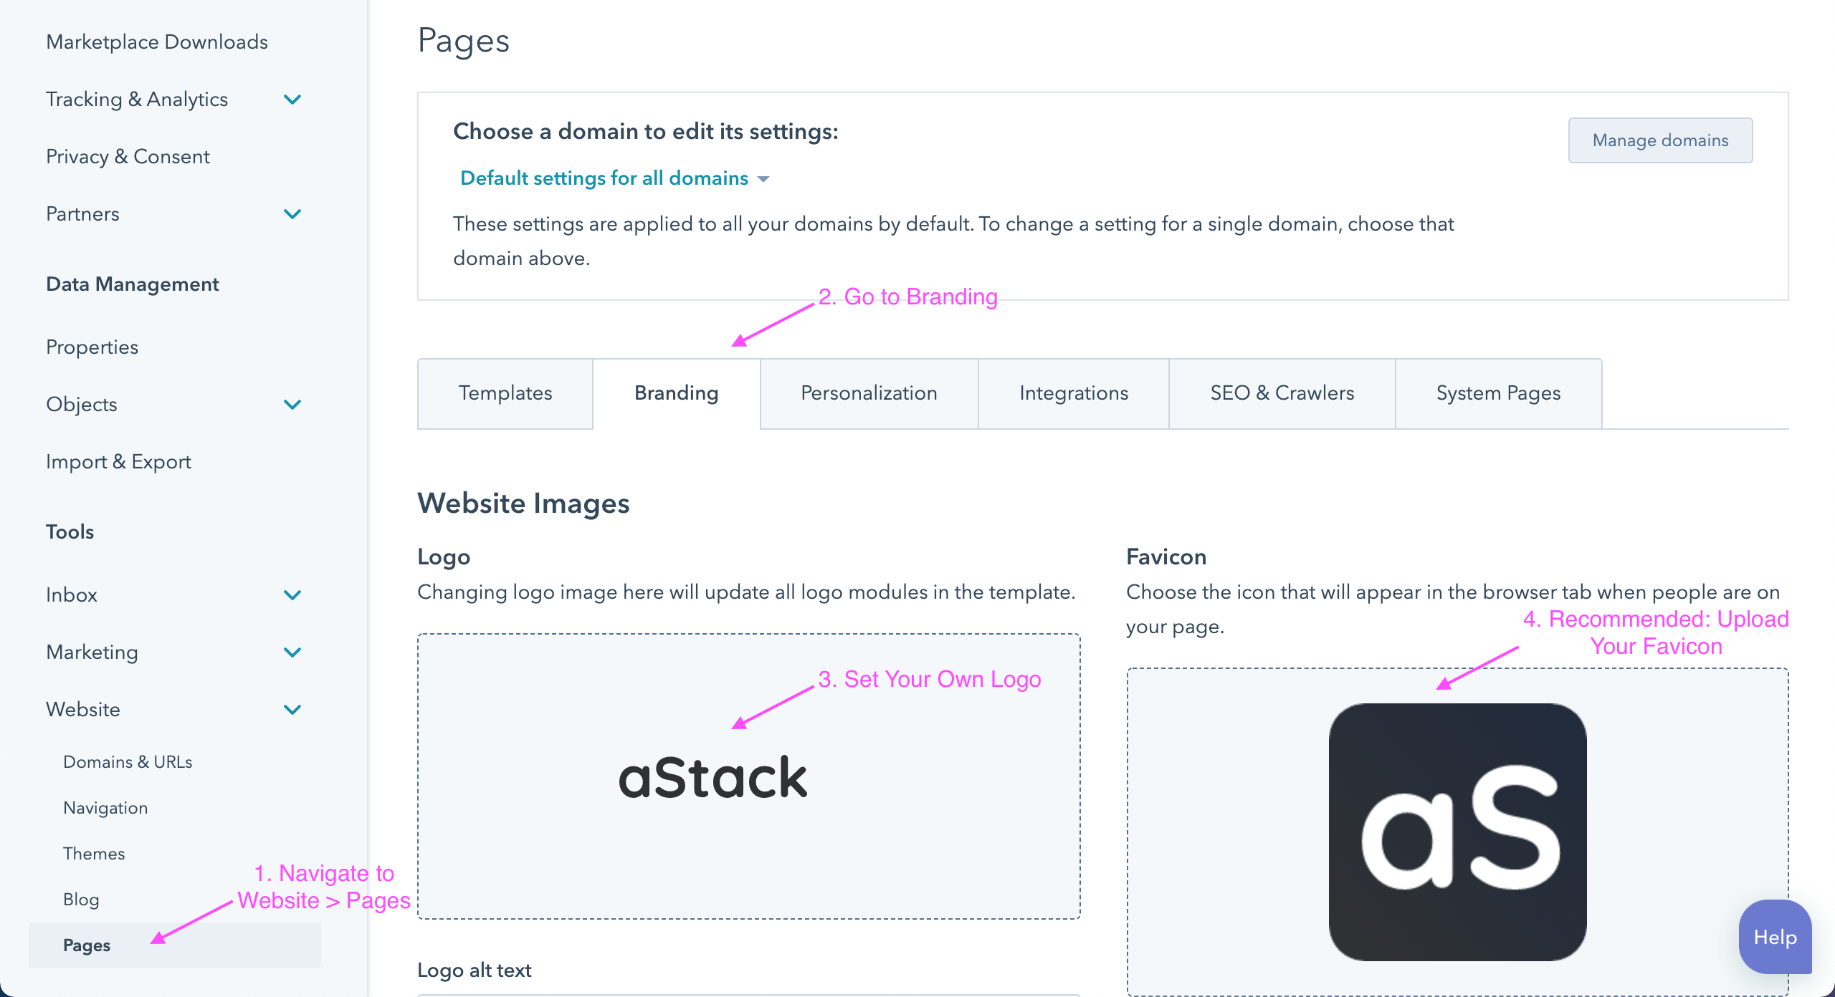The height and width of the screenshot is (997, 1835).
Task: Open Navigation submenu item
Action: (105, 807)
